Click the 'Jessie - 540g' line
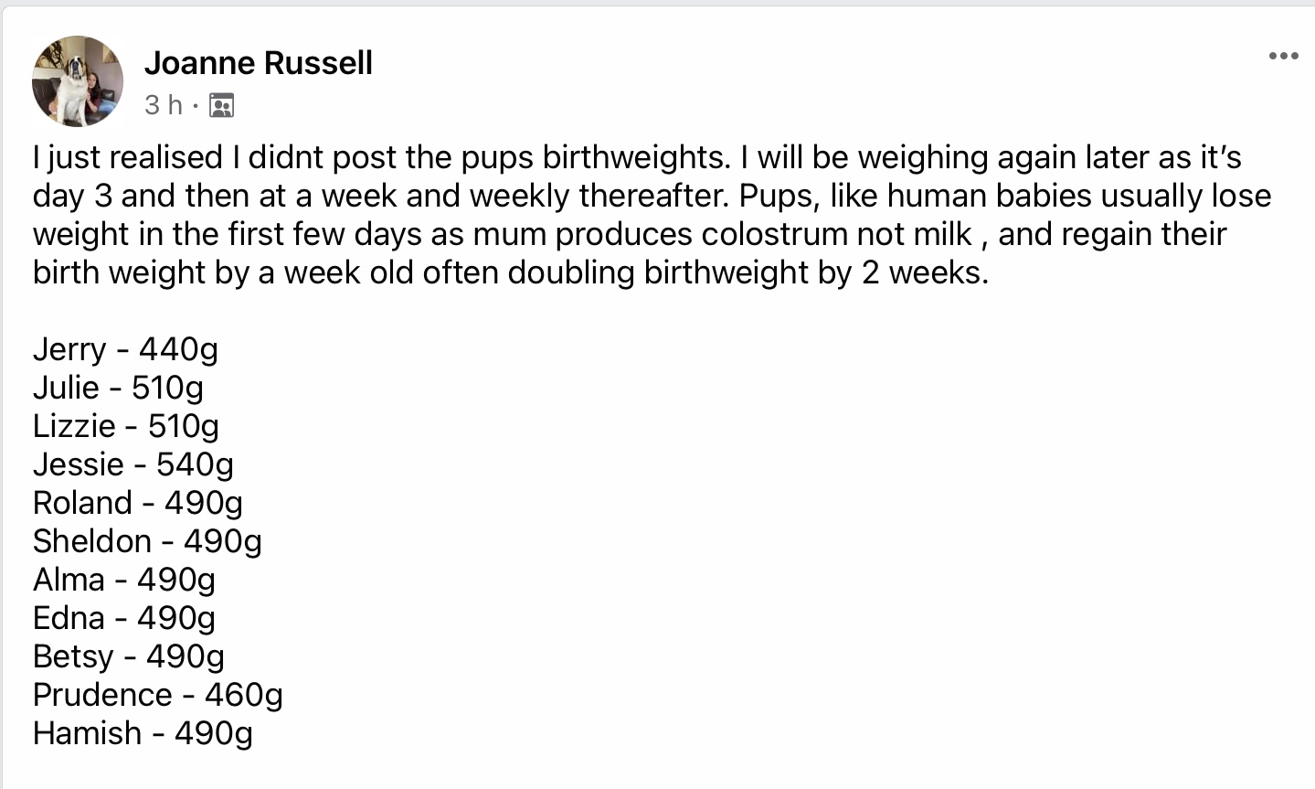The image size is (1315, 789). coord(133,464)
